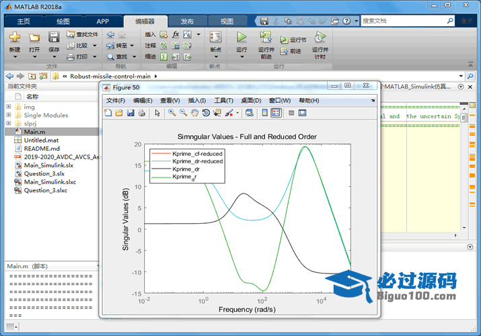The height and width of the screenshot is (336, 481).
Task: Open the 文件(F) menu in Figure 50
Action: click(x=116, y=100)
